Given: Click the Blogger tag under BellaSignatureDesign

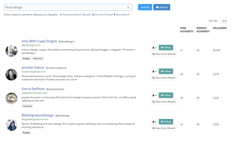Looking at the screenshot, I should click(x=26, y=132).
